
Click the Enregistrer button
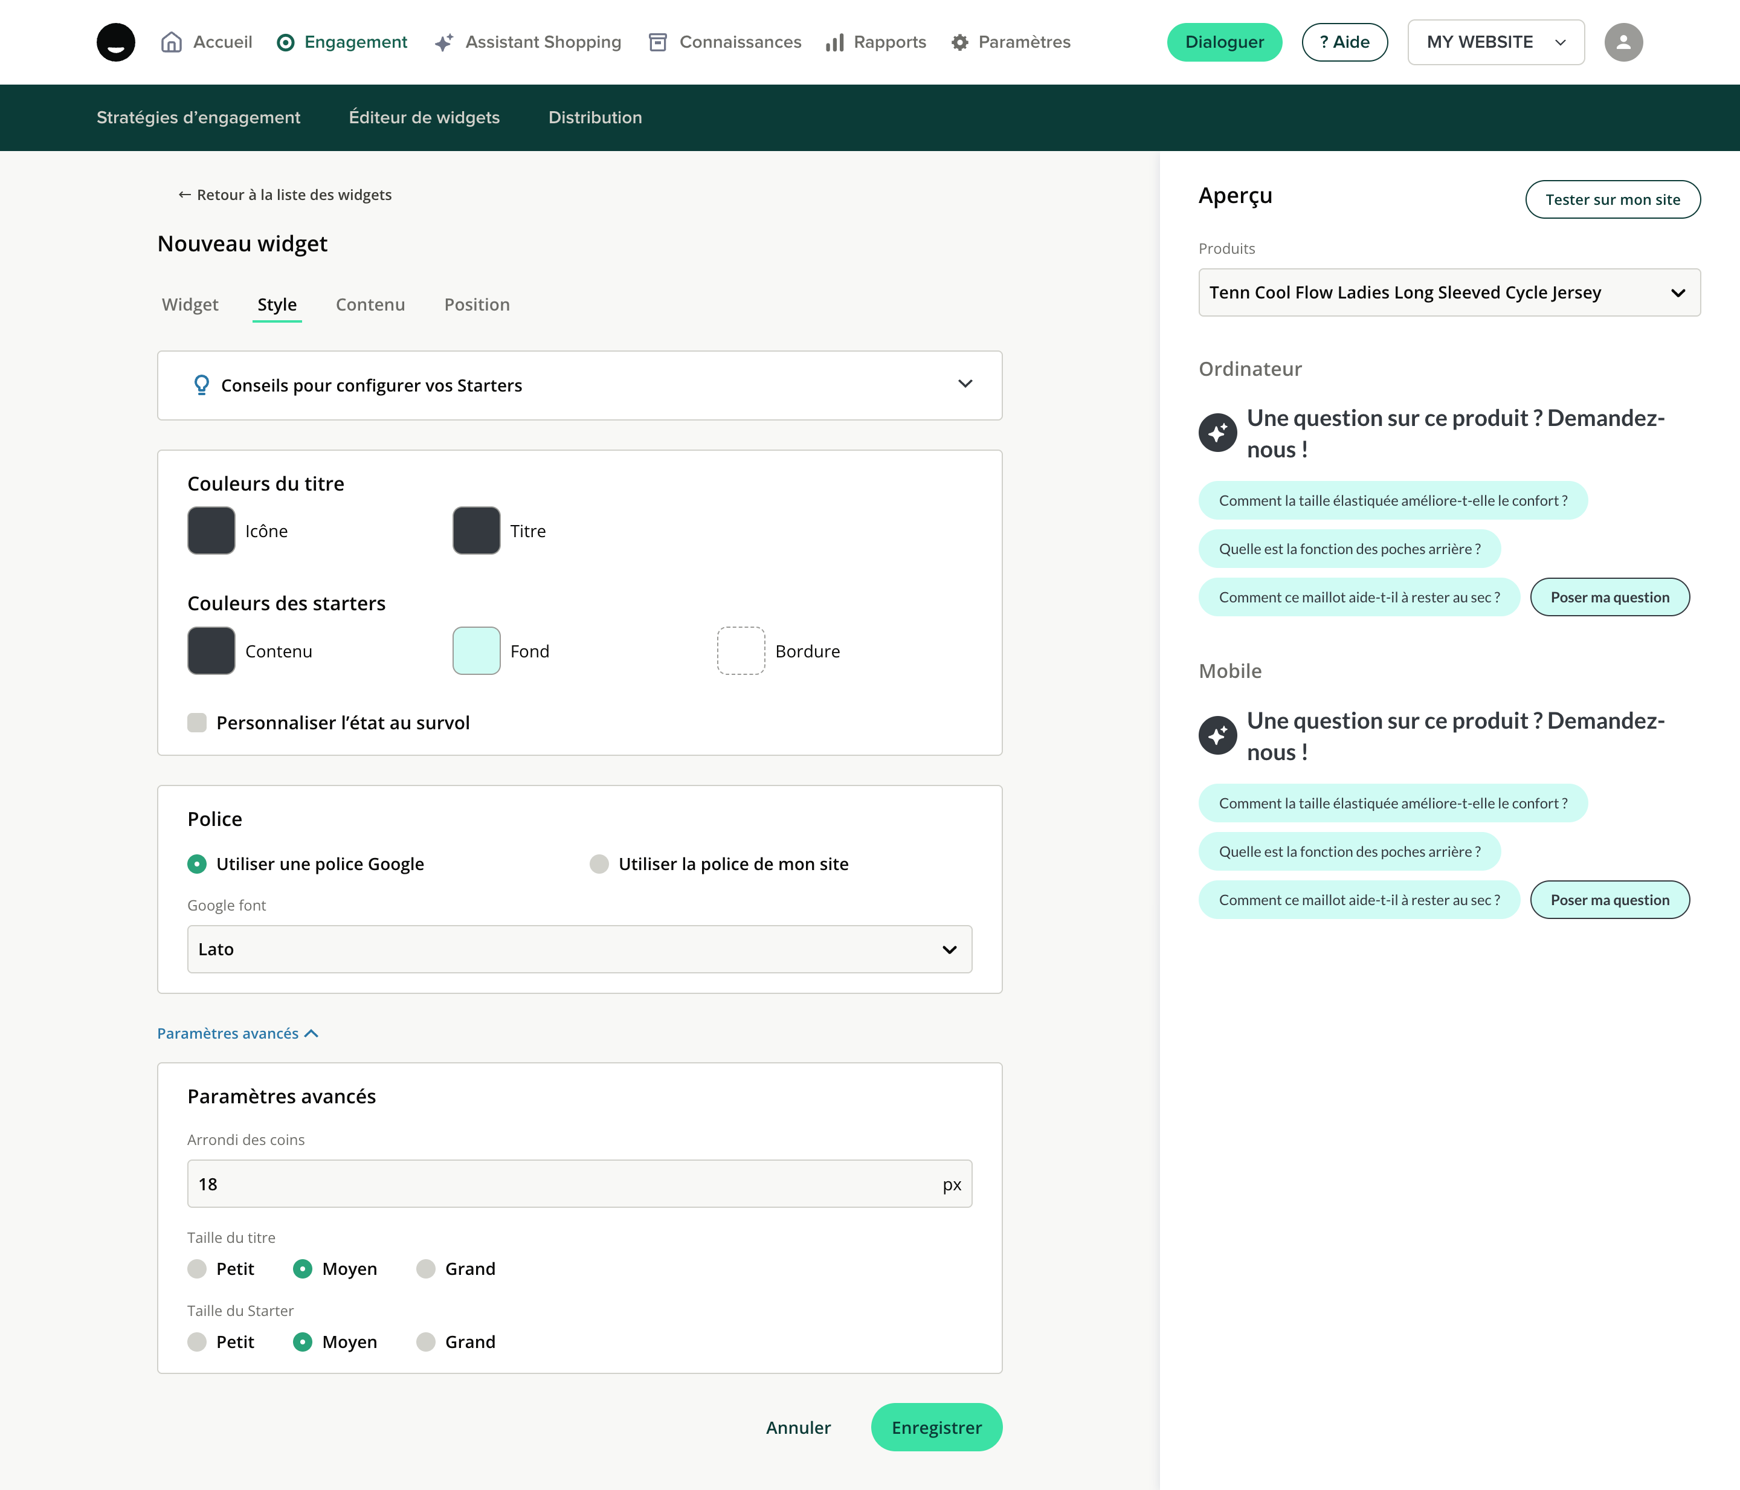(x=936, y=1427)
